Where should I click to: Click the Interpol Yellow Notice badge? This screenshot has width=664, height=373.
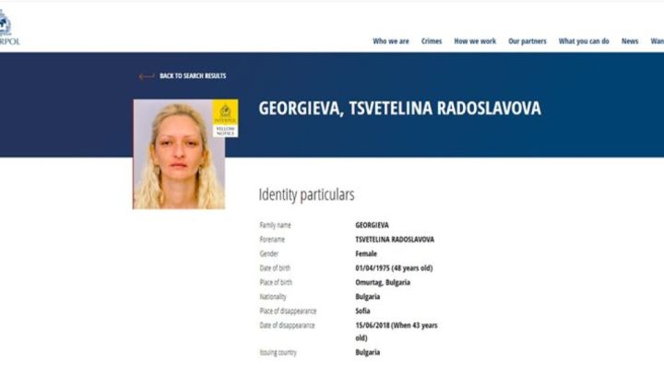coord(225,119)
